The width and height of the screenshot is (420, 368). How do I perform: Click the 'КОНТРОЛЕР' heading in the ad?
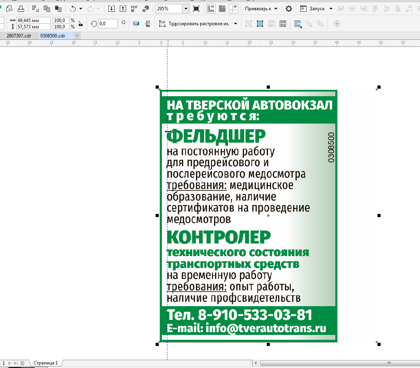(x=219, y=237)
